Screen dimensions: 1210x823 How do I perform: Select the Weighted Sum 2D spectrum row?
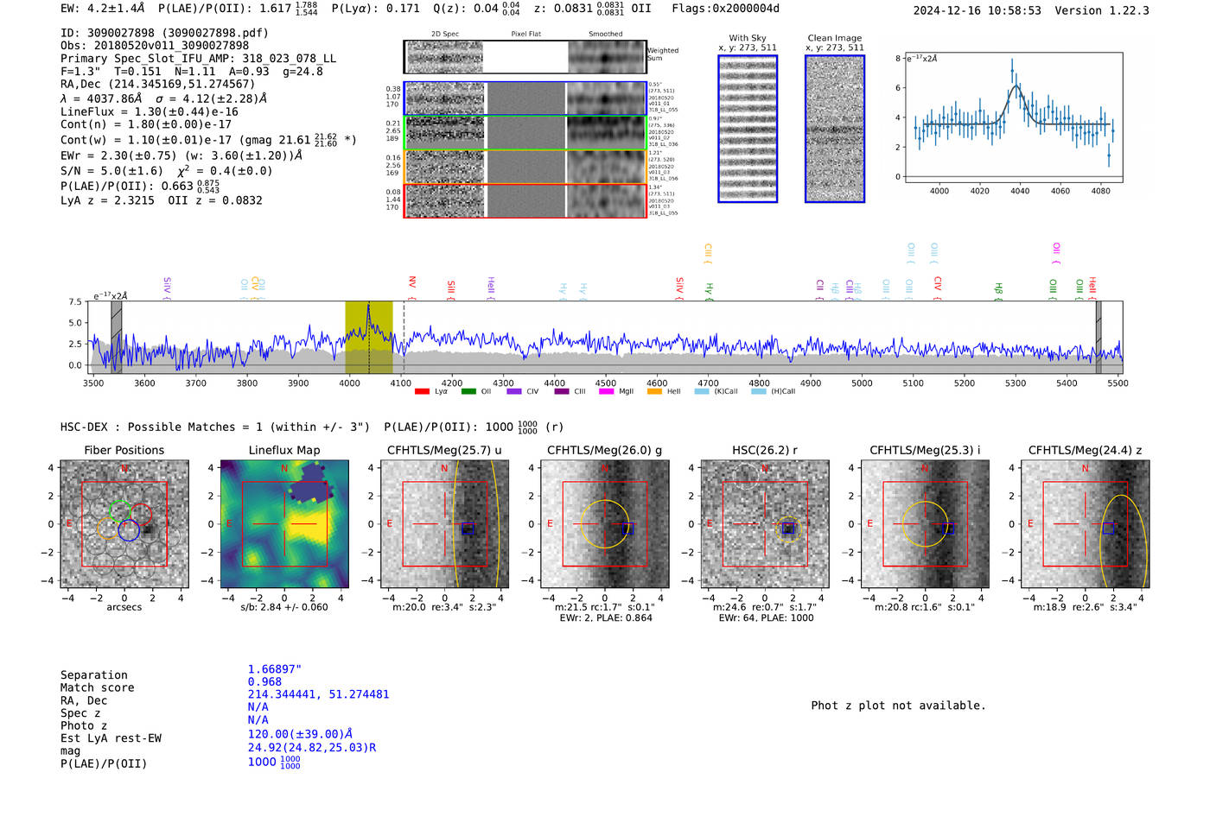click(x=525, y=57)
